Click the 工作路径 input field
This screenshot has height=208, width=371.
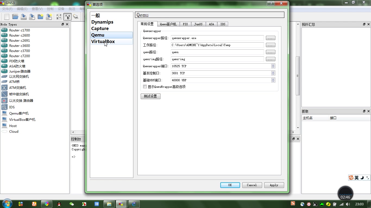(x=217, y=45)
